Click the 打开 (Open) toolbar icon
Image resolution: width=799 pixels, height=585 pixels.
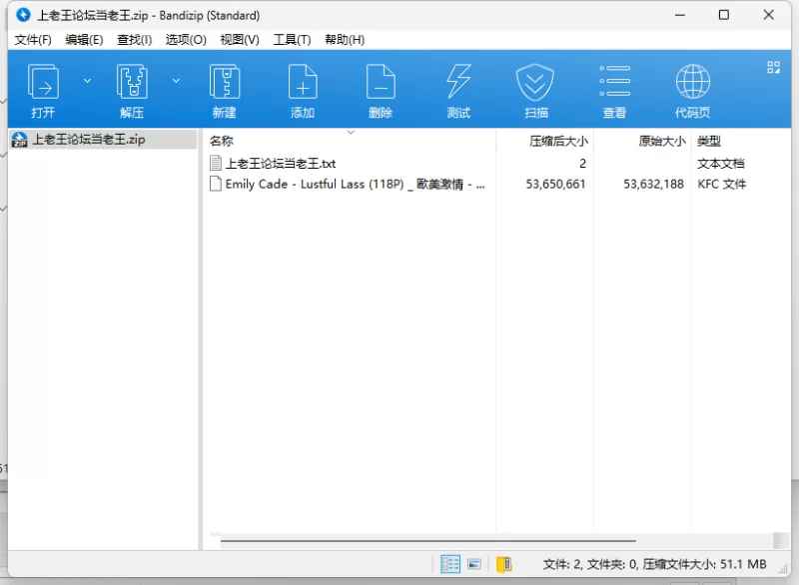[43, 82]
